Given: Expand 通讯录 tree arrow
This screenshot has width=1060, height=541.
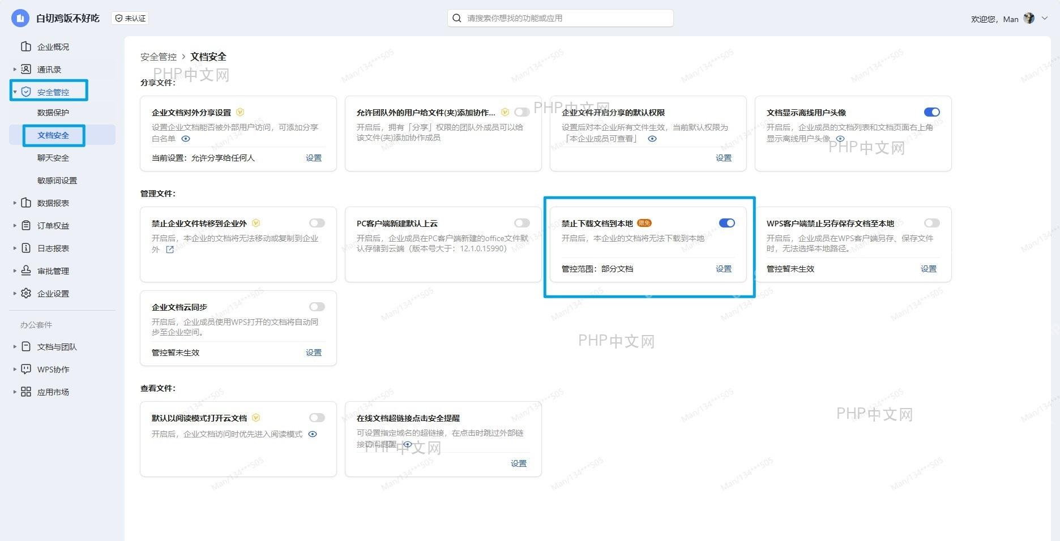Looking at the screenshot, I should coord(15,69).
